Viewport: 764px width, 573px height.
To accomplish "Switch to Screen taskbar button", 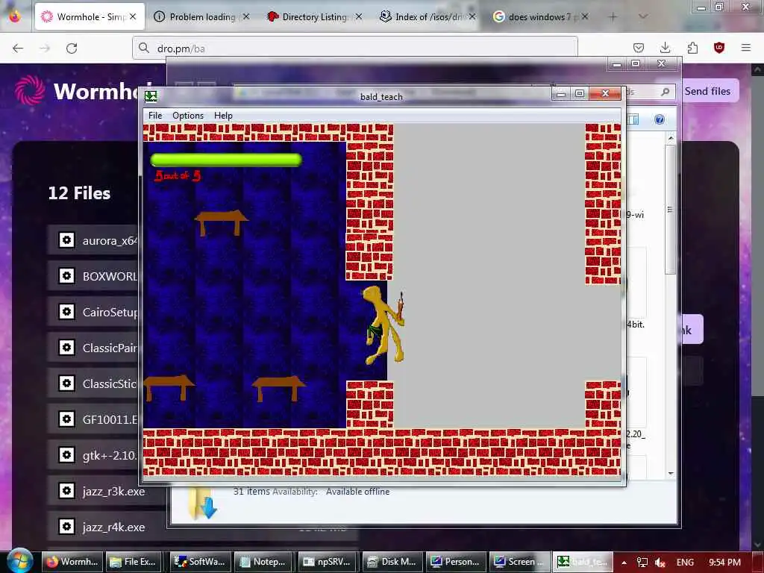I will pyautogui.click(x=519, y=562).
